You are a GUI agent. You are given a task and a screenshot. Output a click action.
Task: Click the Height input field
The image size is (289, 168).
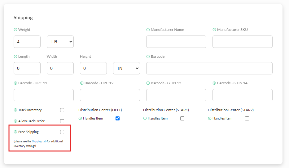pyautogui.click(x=93, y=68)
